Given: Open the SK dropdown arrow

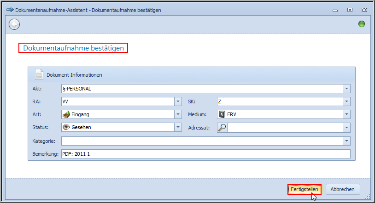Looking at the screenshot, I should tap(346, 101).
